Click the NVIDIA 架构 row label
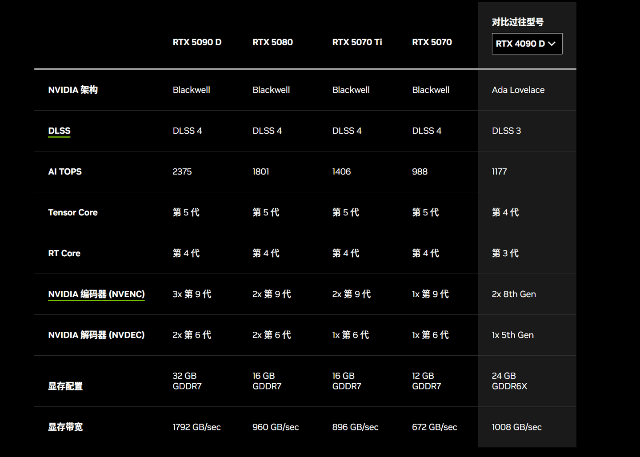The image size is (640, 457). click(73, 90)
